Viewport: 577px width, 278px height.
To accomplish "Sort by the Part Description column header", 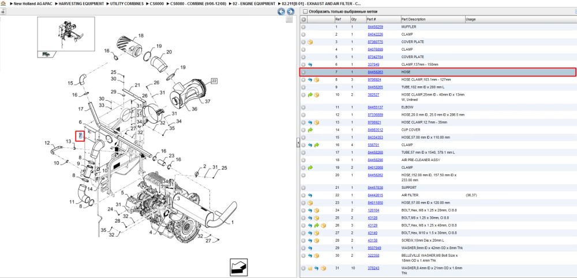I will point(432,19).
